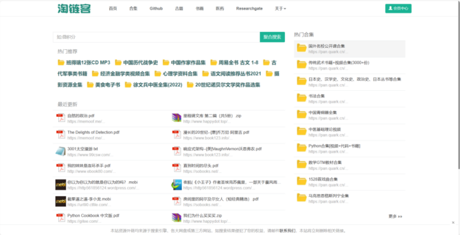The width and height of the screenshot is (460, 235).
Task: Open the 经济金融学类视频合集 link
Action: [125, 73]
